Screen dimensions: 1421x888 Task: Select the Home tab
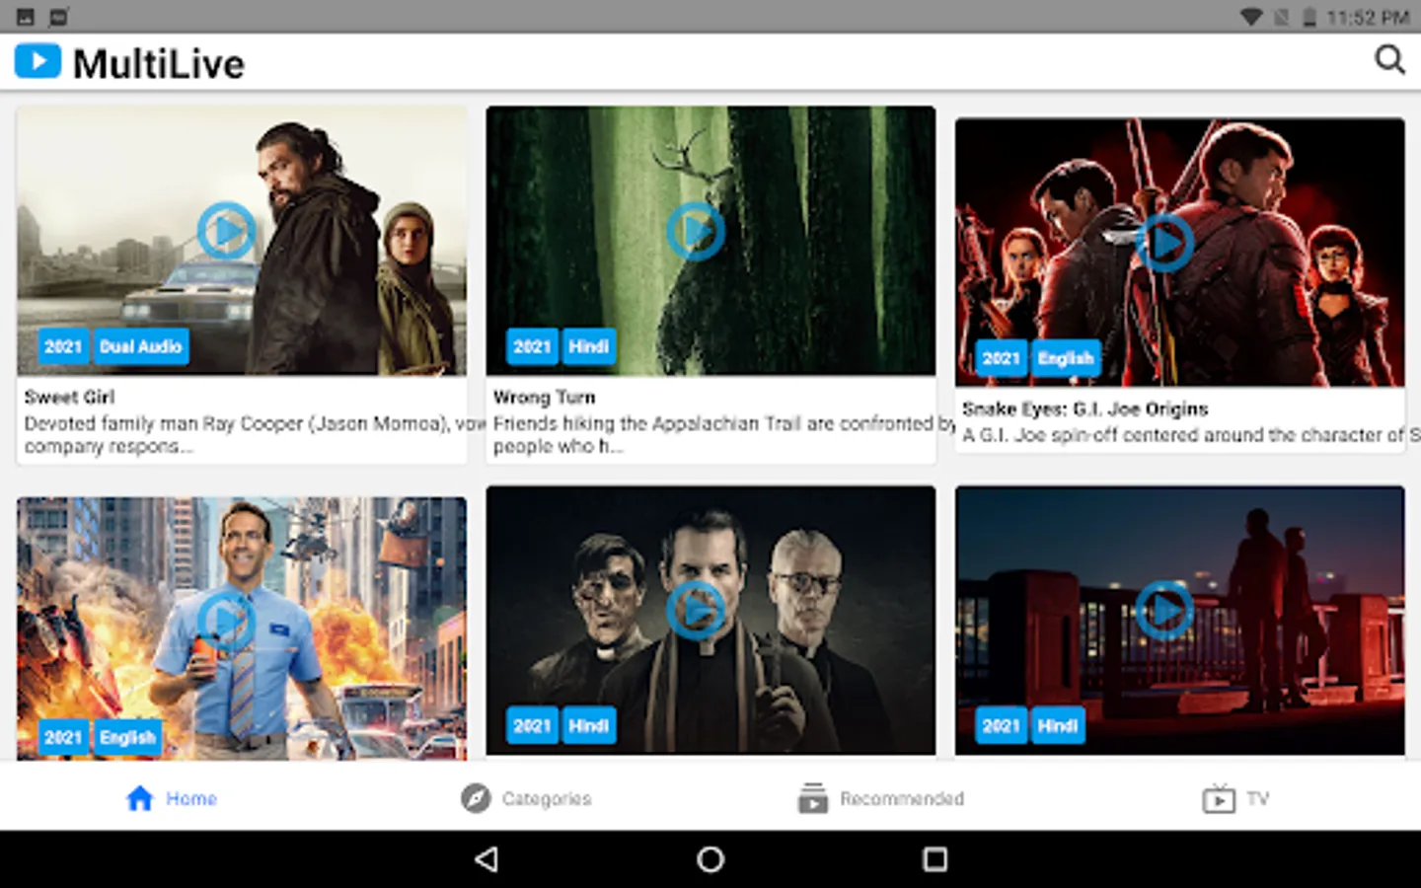coord(172,798)
